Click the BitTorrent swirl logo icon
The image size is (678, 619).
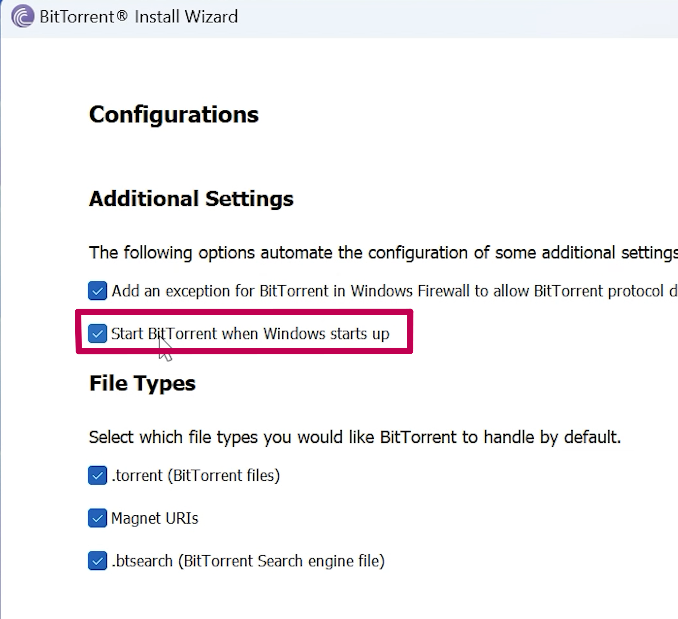[23, 16]
